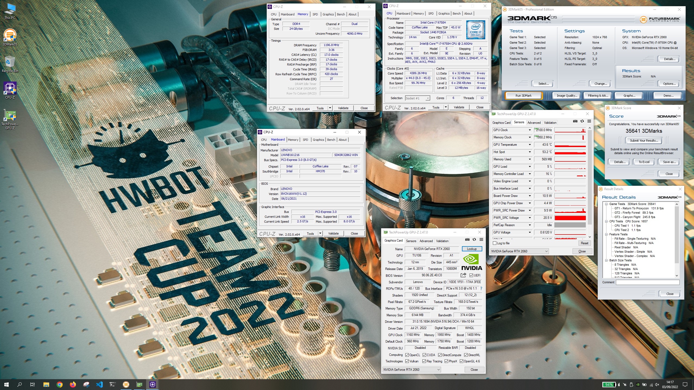Click Run 3DMark button
The image size is (694, 390).
pos(523,96)
